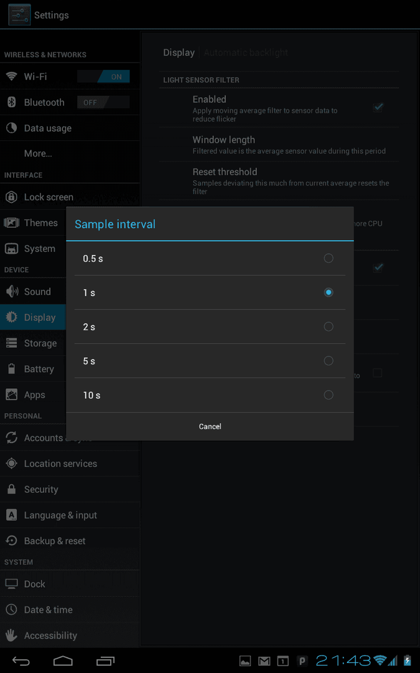Cancel the Sample interval dialog
The width and height of the screenshot is (420, 673).
pos(210,426)
